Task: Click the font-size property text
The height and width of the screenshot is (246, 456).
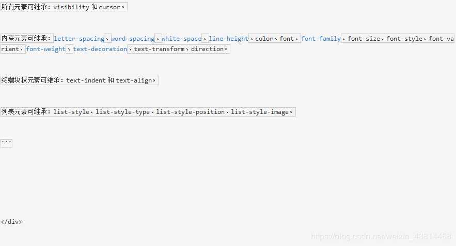Action: pyautogui.click(x=364, y=39)
